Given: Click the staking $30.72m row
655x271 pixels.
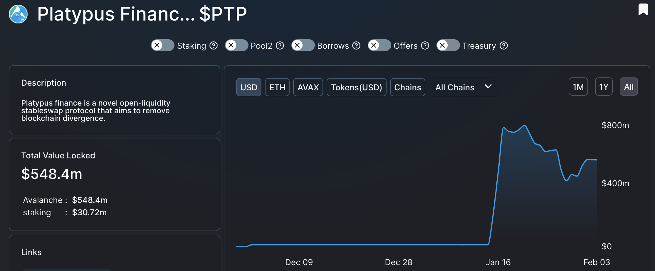Looking at the screenshot, I should [65, 212].
